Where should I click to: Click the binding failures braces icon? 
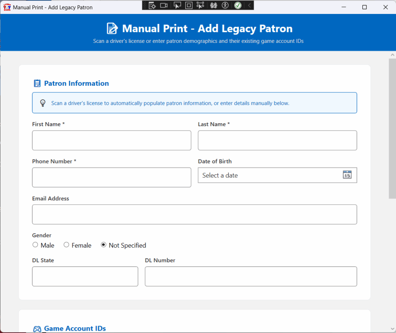point(213,5)
